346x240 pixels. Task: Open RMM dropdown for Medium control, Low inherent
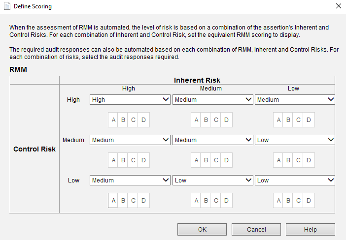[295, 140]
